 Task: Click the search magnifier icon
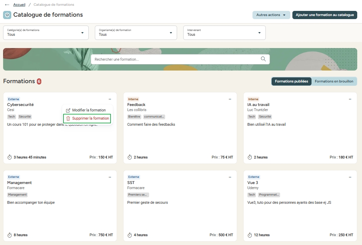click(x=263, y=59)
